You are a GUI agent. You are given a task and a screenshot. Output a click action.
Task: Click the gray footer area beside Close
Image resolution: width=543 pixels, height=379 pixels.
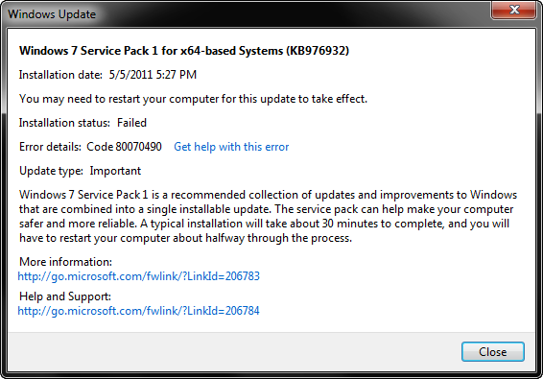pyautogui.click(x=232, y=351)
